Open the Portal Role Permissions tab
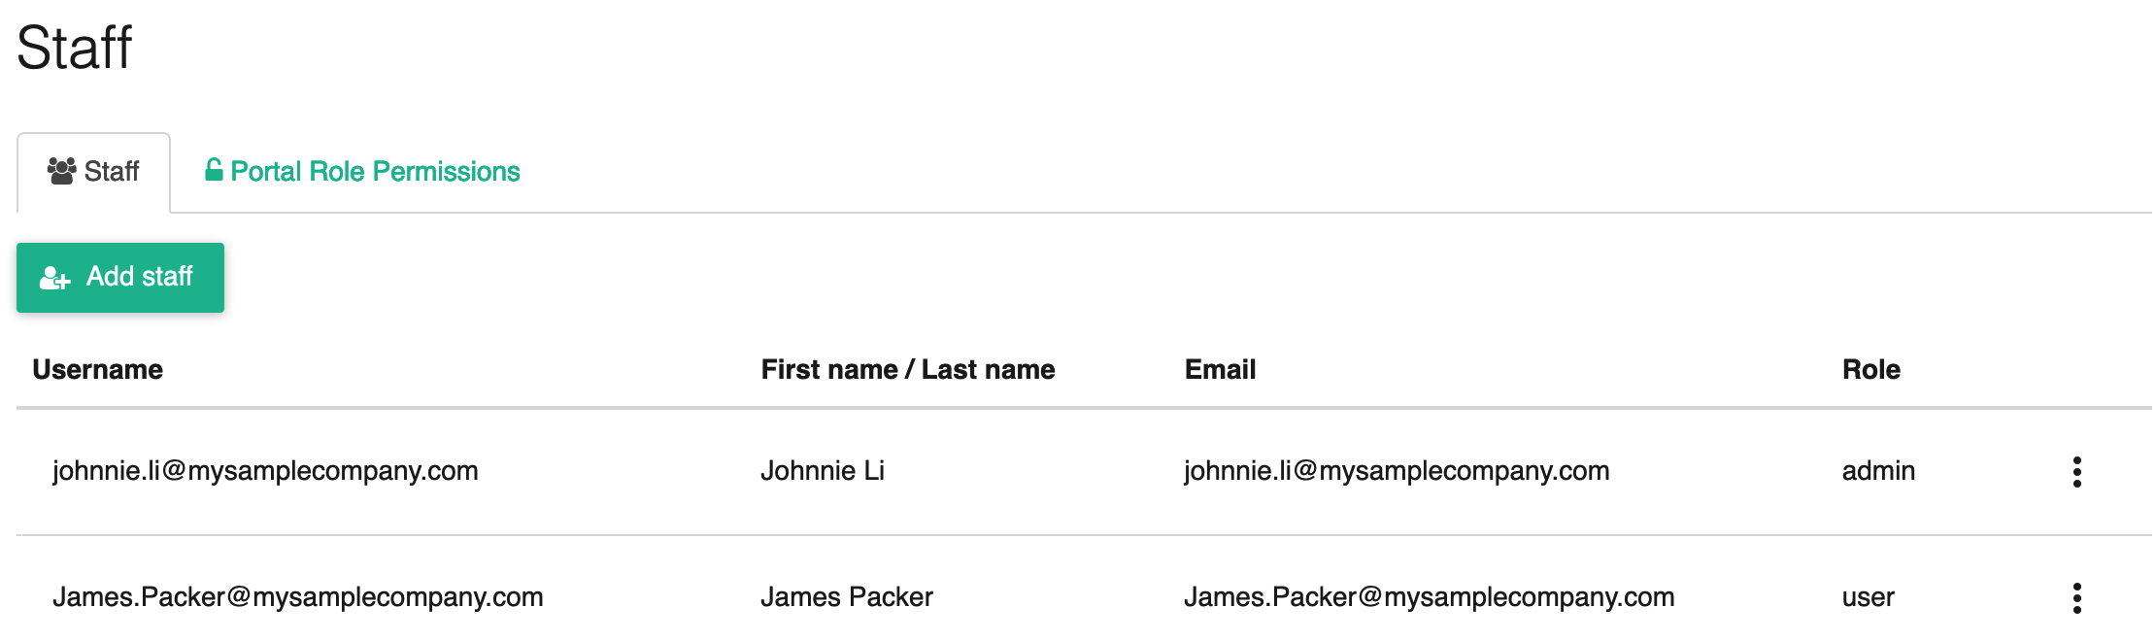The image size is (2156, 641). (362, 172)
